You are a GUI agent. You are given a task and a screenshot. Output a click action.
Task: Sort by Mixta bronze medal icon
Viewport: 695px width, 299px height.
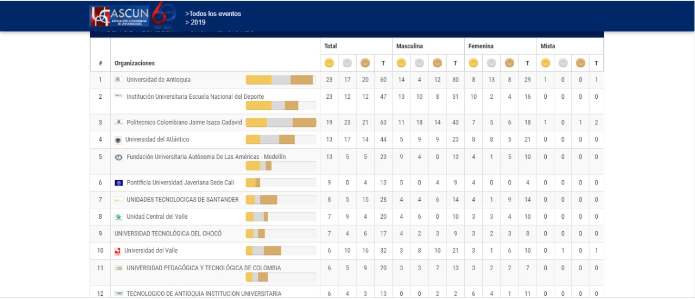580,63
